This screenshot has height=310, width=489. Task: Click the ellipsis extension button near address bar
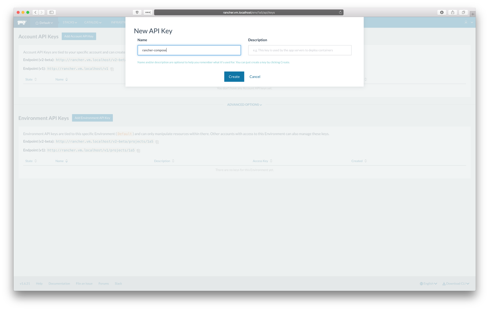coord(148,12)
